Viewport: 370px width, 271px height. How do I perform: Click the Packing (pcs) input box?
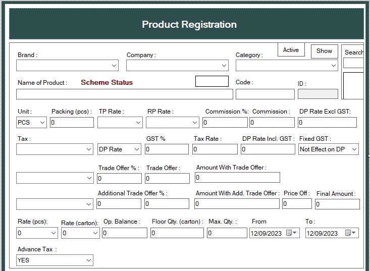click(x=71, y=123)
